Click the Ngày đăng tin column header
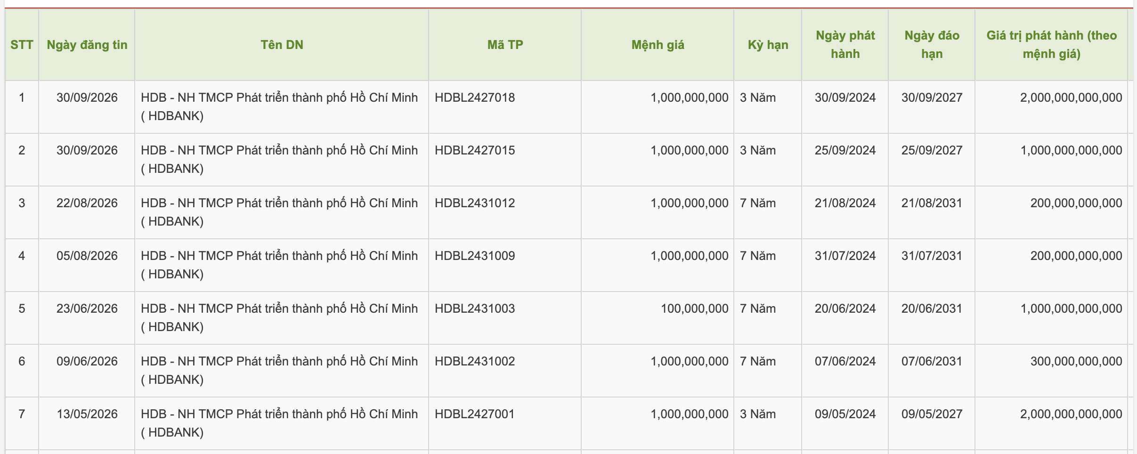Screen dimensions: 1137x454 (87, 45)
